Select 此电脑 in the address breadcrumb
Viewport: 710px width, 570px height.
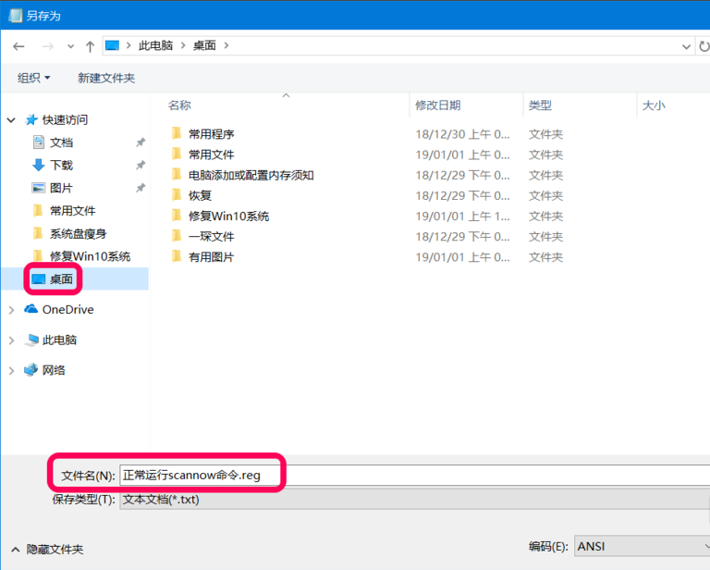[x=155, y=45]
